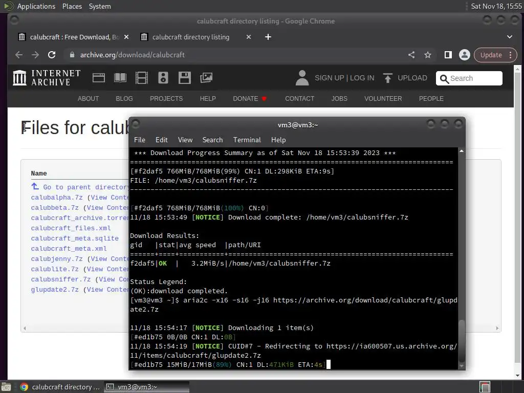The height and width of the screenshot is (393, 524).
Task: Open the DONATE nav item
Action: pos(249,99)
